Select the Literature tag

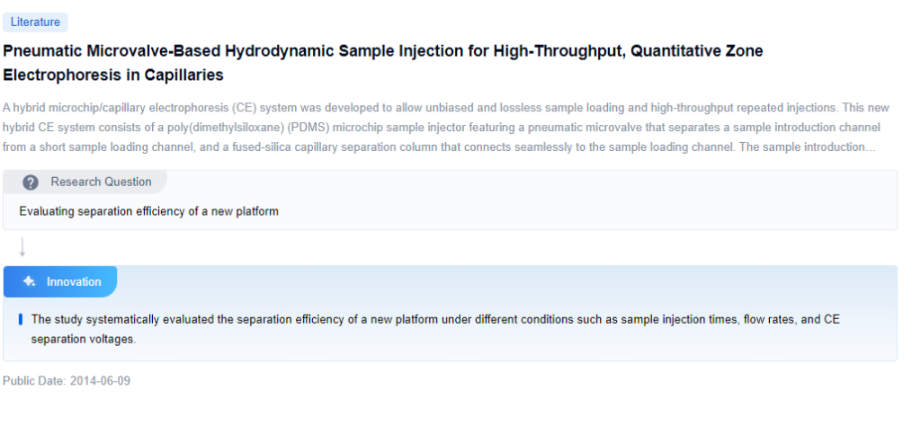click(x=35, y=22)
